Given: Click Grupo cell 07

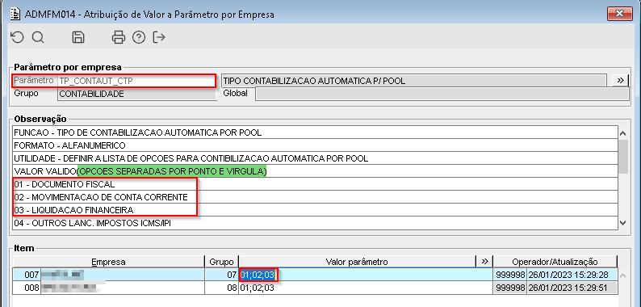Looking at the screenshot, I should [x=221, y=274].
